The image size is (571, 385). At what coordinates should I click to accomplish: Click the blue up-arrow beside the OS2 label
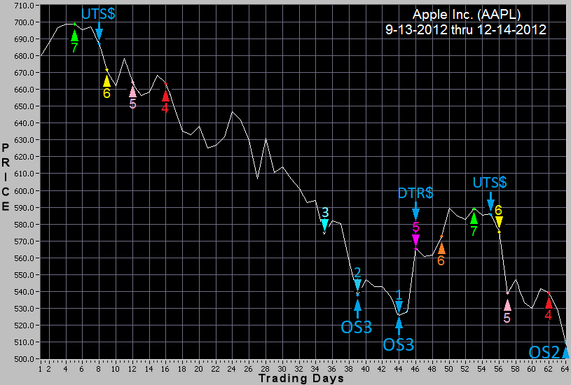coord(565,352)
